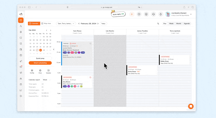Click James Poodles column header
Screen dimensions: 216x118
[142, 32]
